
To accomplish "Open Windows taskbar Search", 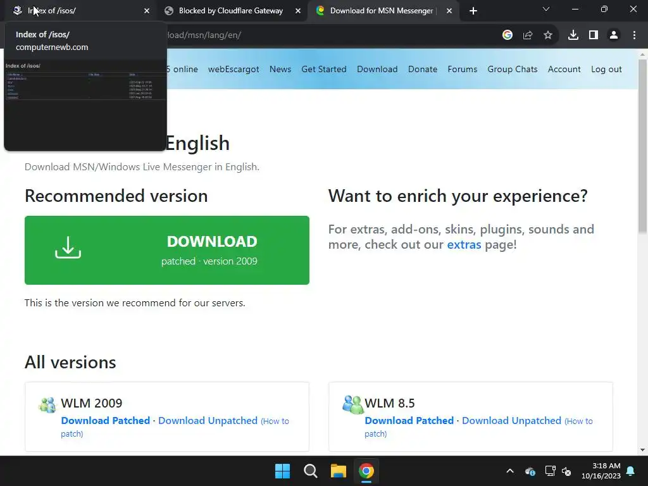I will coord(310,471).
